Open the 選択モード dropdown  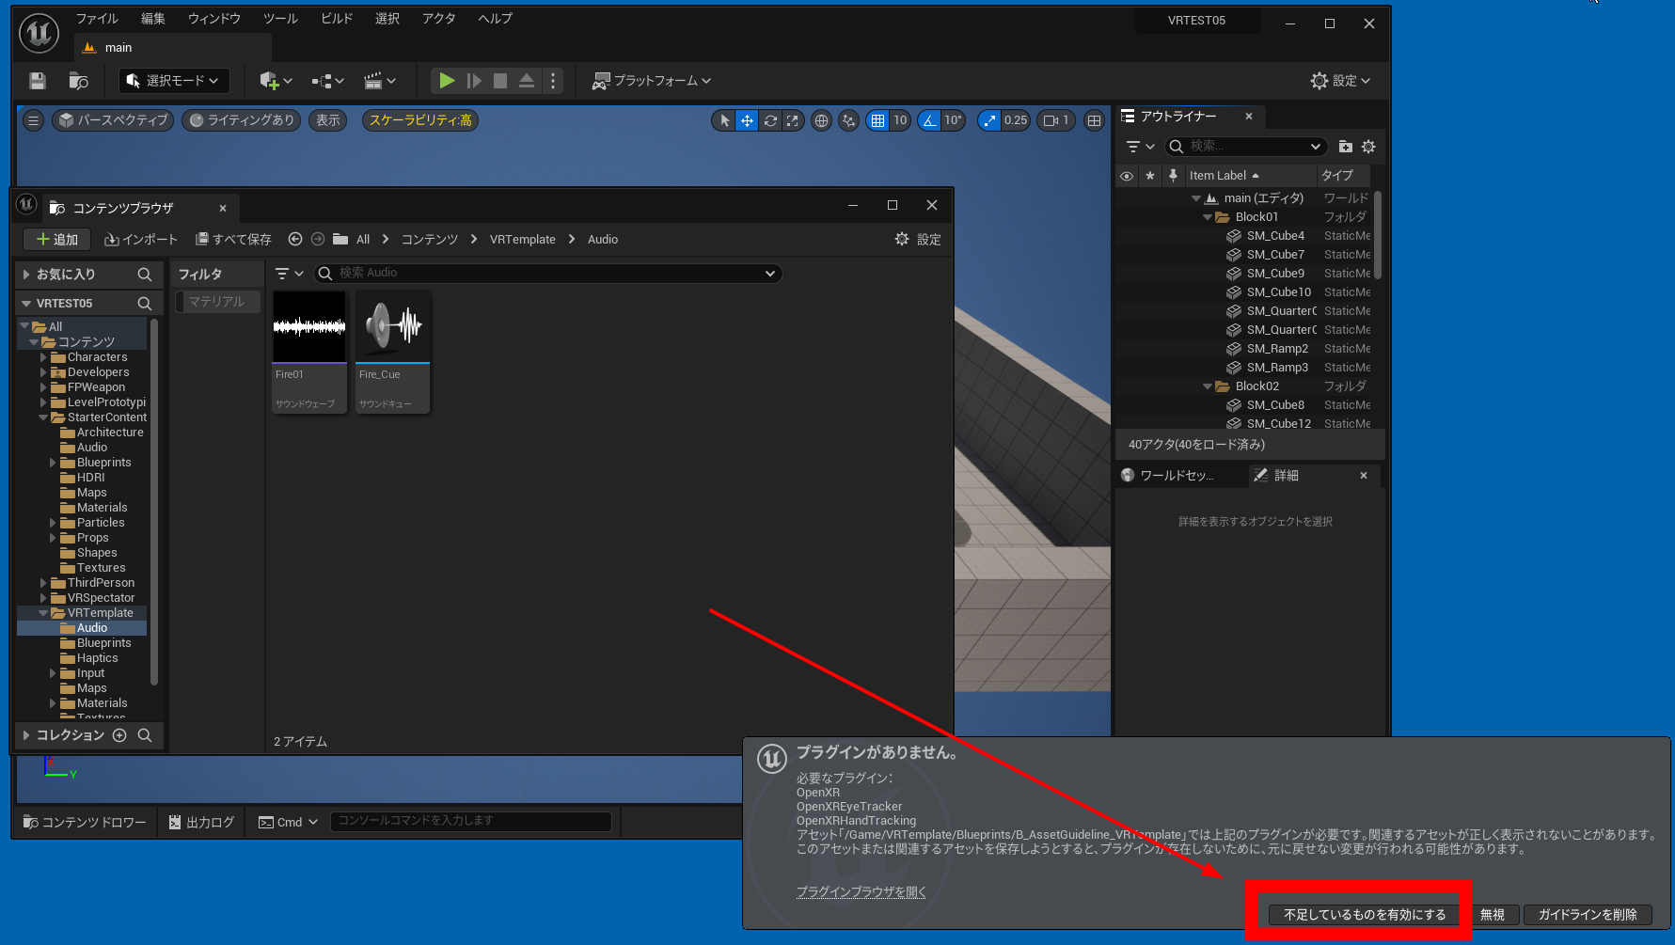tap(174, 81)
